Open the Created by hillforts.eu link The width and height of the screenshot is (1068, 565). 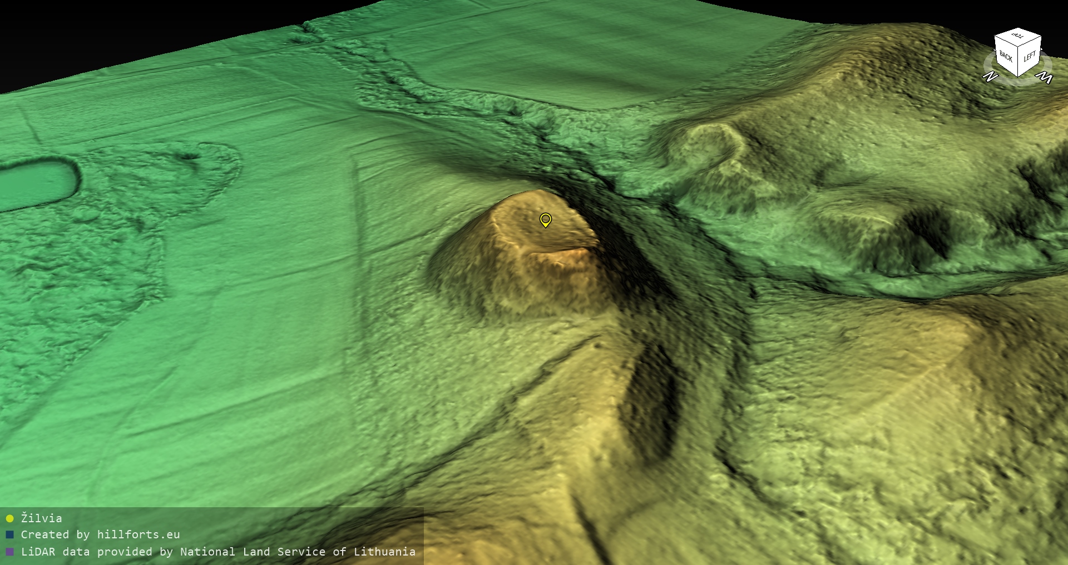[x=100, y=535]
